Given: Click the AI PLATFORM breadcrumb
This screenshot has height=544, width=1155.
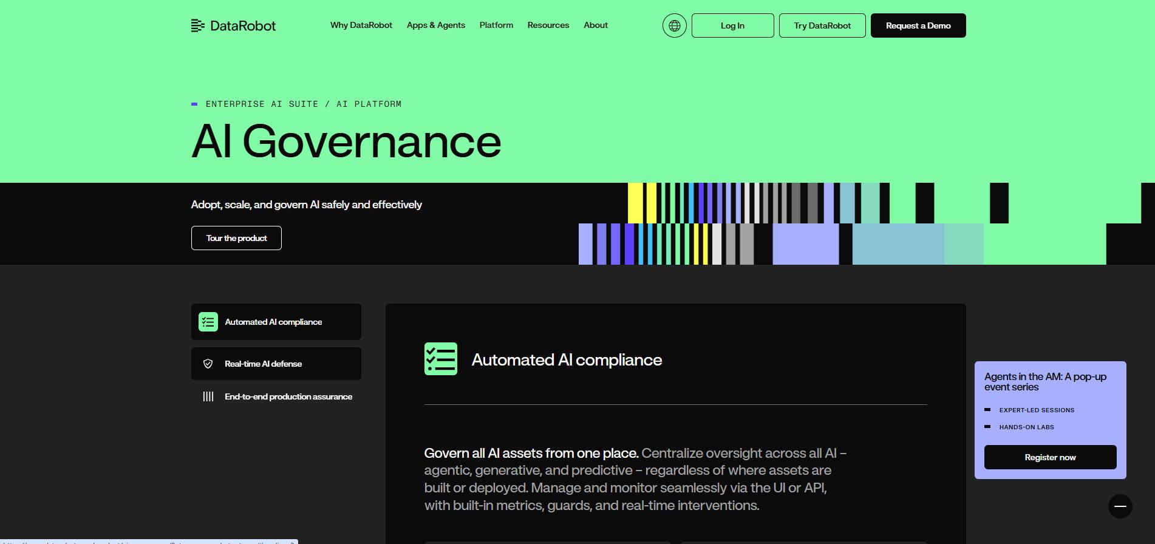Looking at the screenshot, I should (369, 104).
